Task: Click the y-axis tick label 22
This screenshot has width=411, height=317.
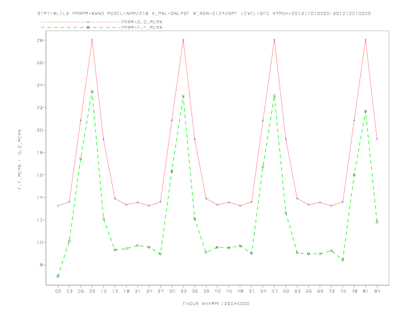Action: click(40, 108)
